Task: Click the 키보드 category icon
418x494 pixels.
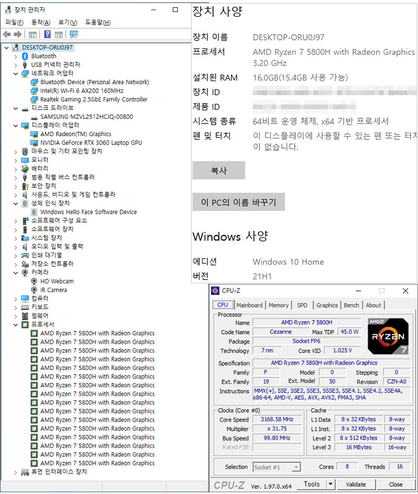Action: 25,307
